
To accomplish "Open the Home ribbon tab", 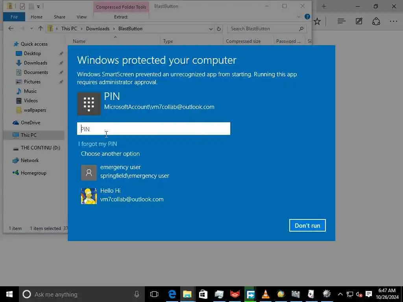I will point(37,17).
